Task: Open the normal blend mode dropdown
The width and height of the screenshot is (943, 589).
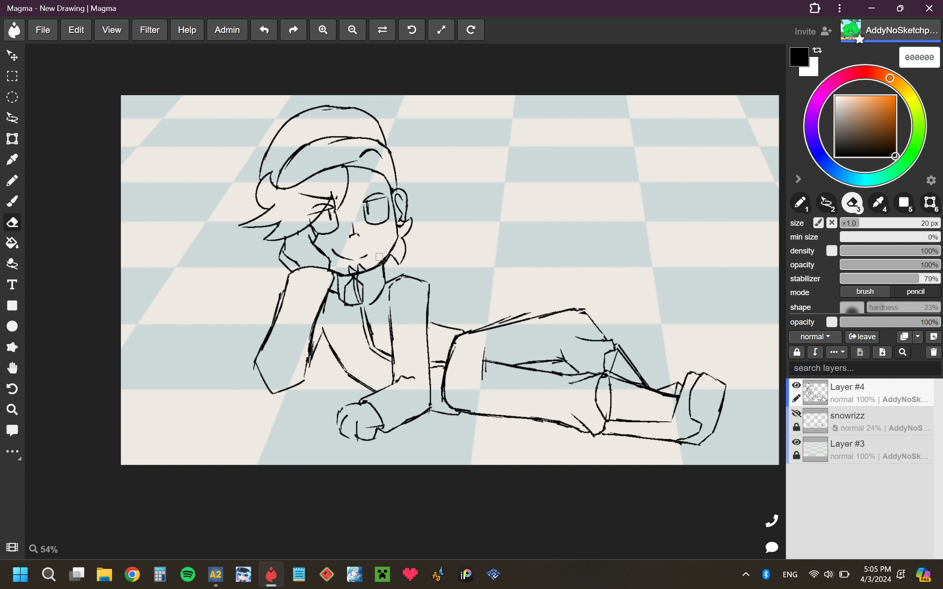Action: tap(815, 337)
